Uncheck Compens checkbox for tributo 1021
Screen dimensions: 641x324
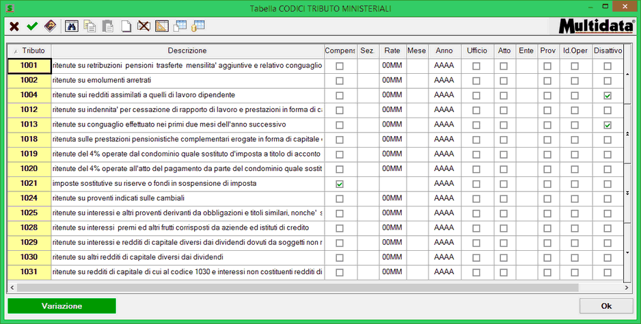(340, 184)
